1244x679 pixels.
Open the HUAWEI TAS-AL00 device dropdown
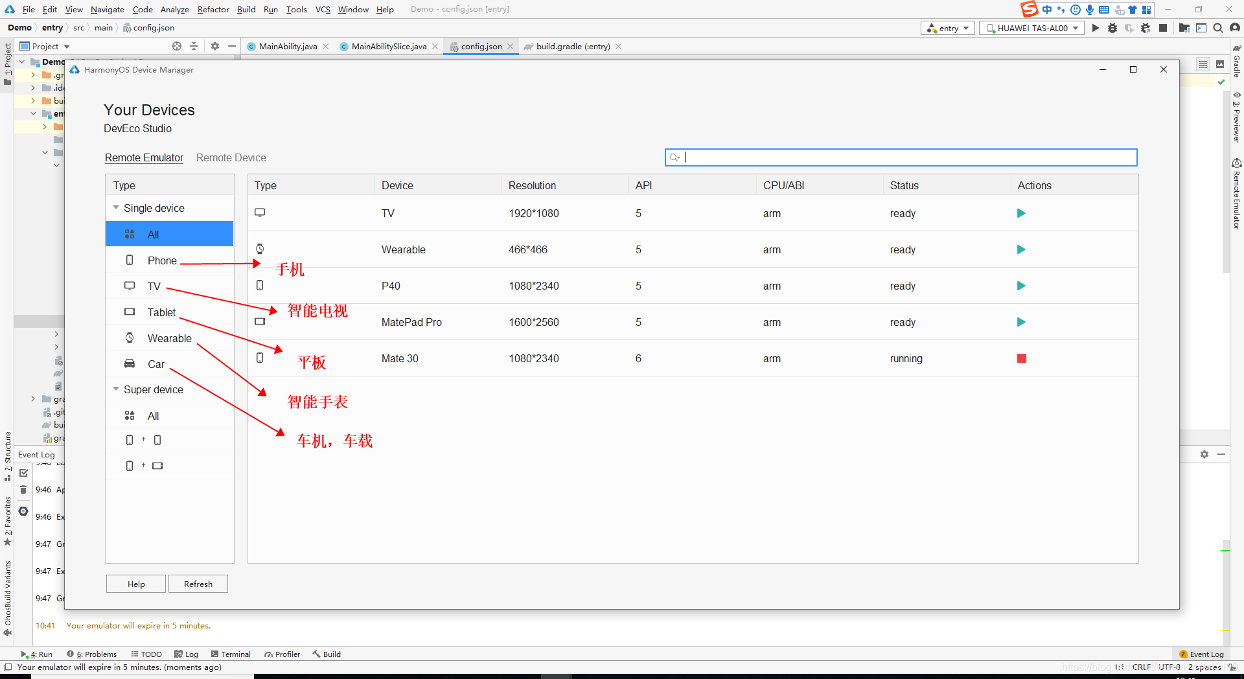1031,28
